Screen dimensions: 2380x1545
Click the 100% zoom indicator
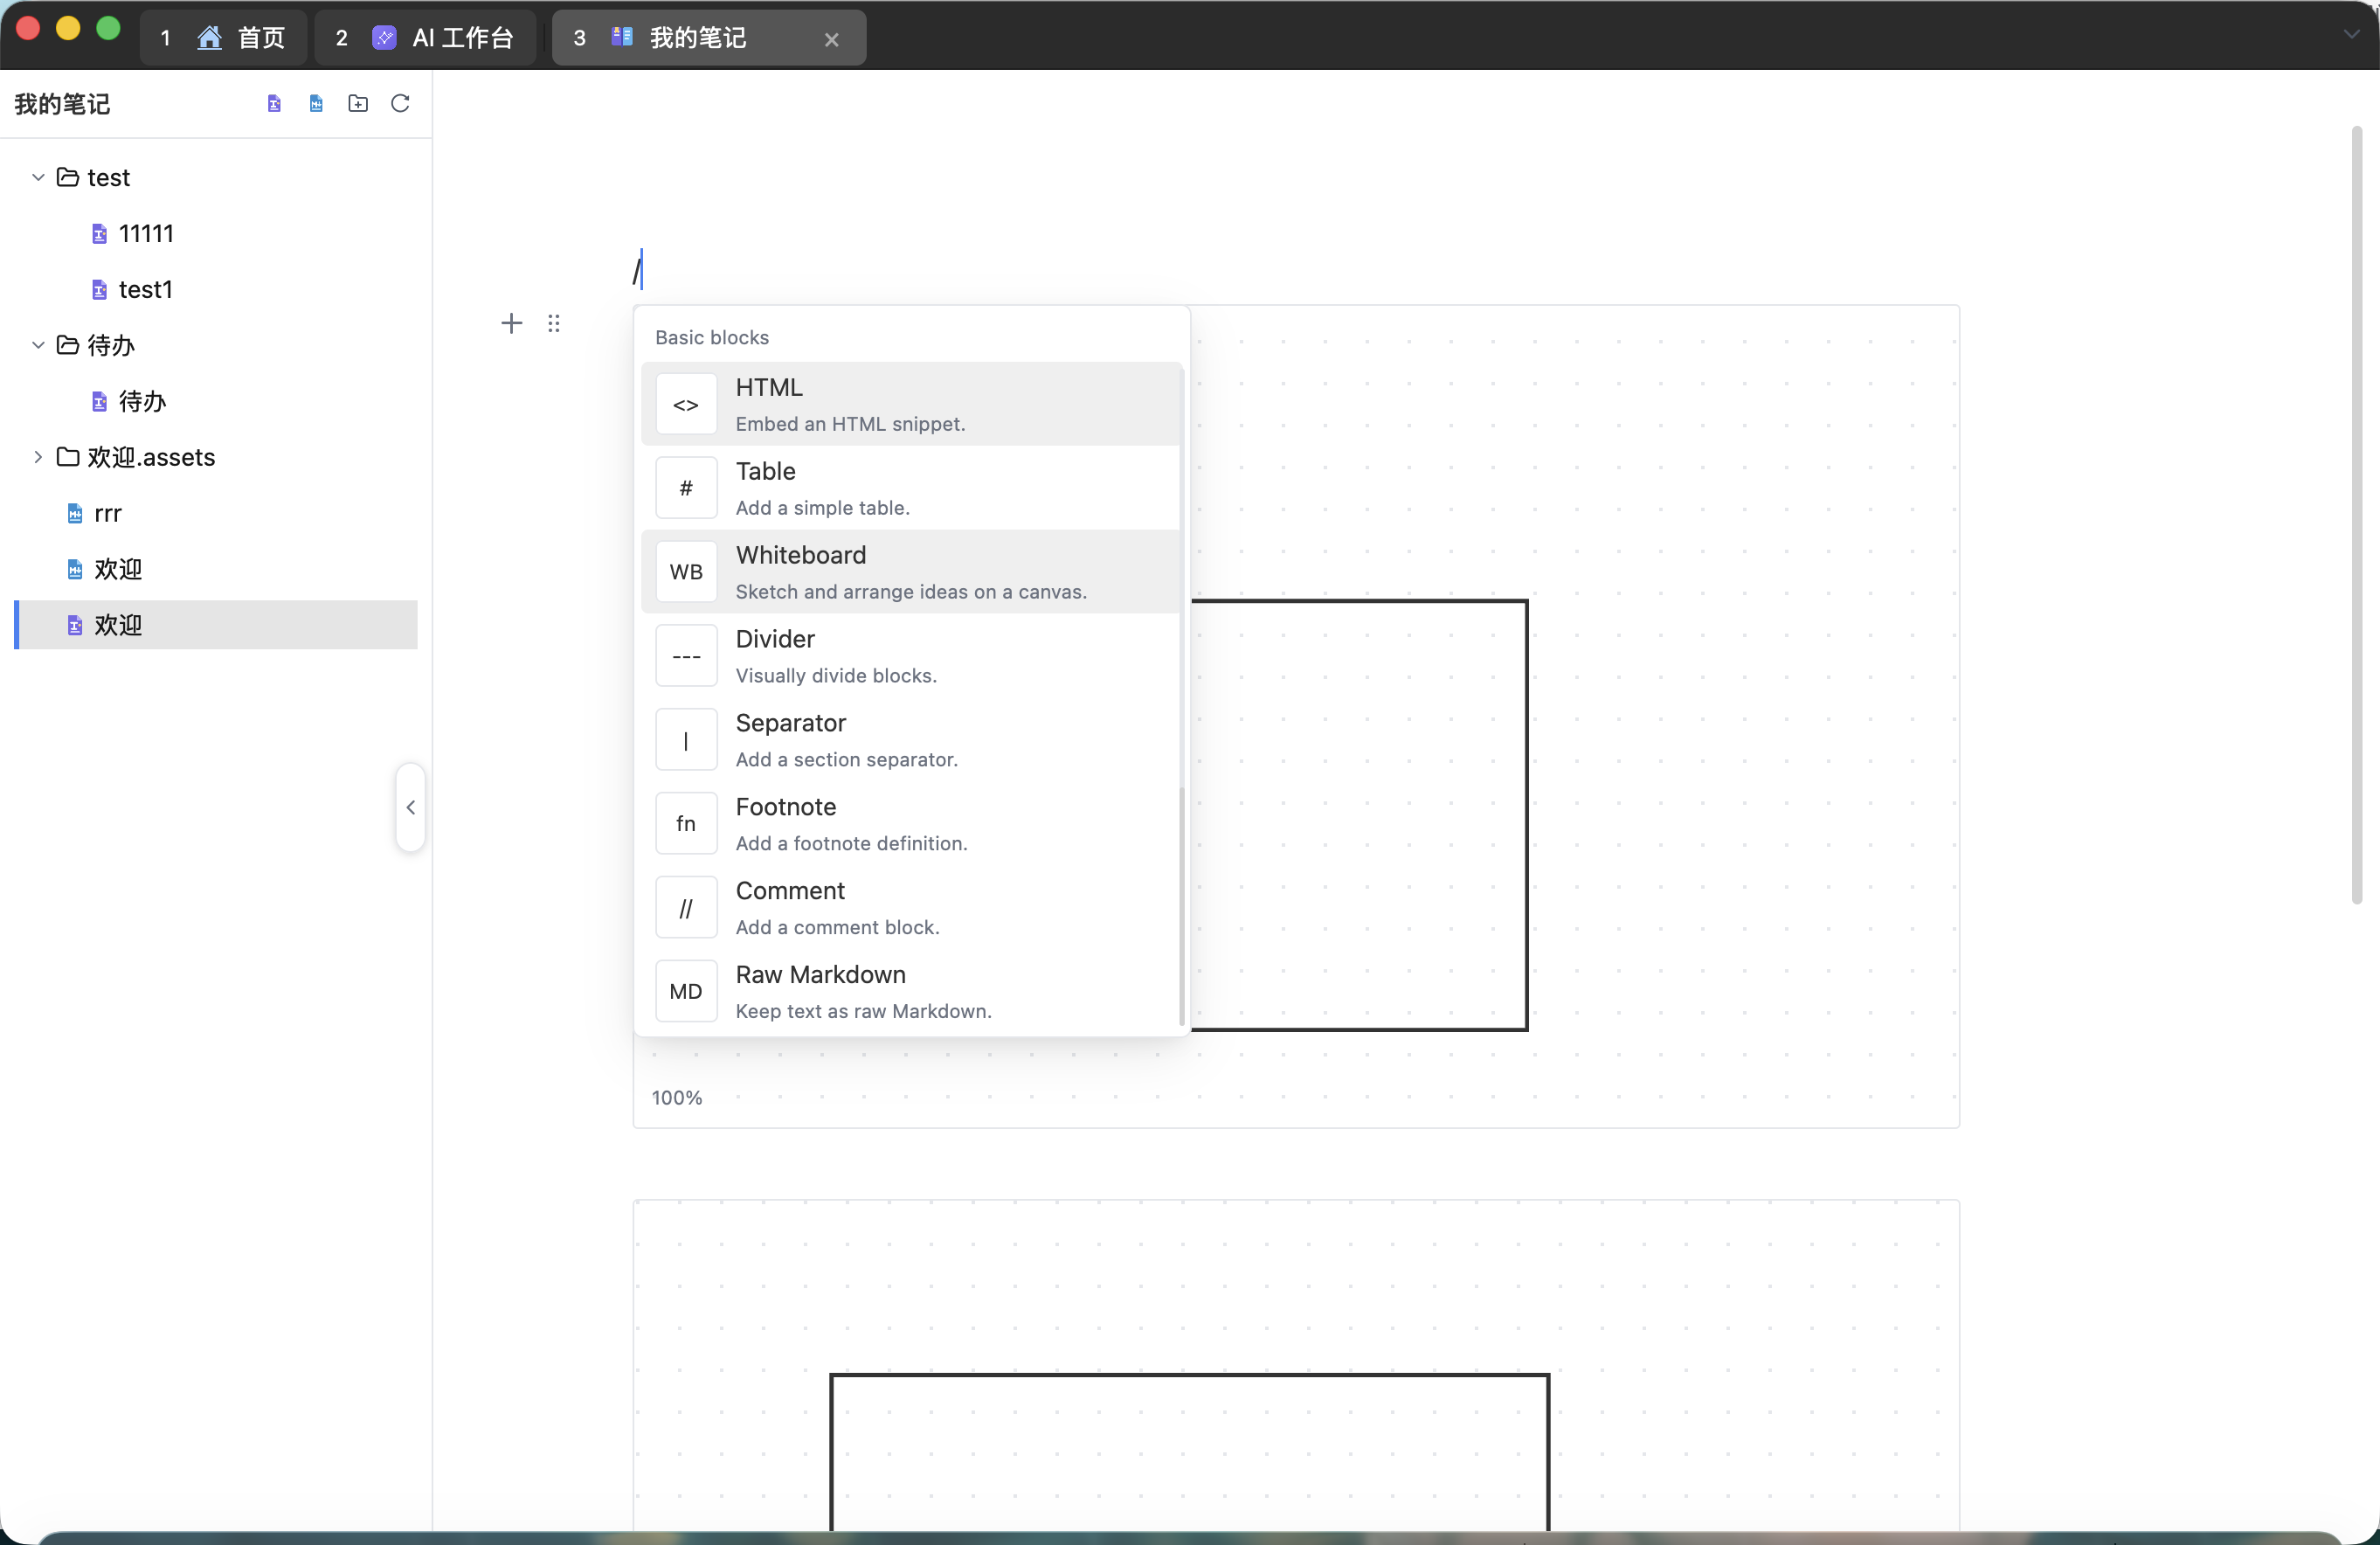coord(677,1098)
